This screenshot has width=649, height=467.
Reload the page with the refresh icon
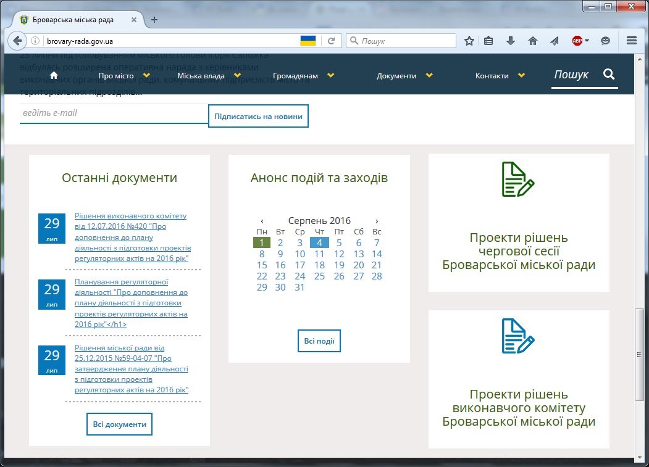pos(331,41)
